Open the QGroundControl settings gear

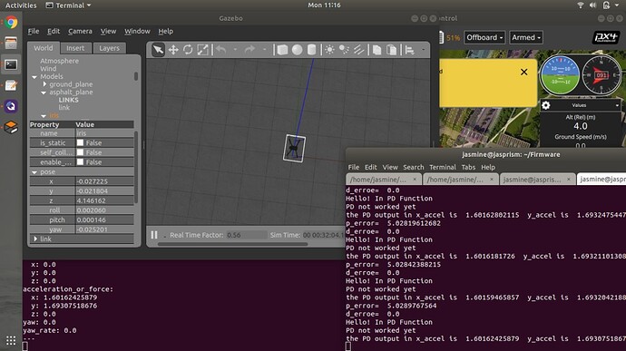click(x=546, y=105)
